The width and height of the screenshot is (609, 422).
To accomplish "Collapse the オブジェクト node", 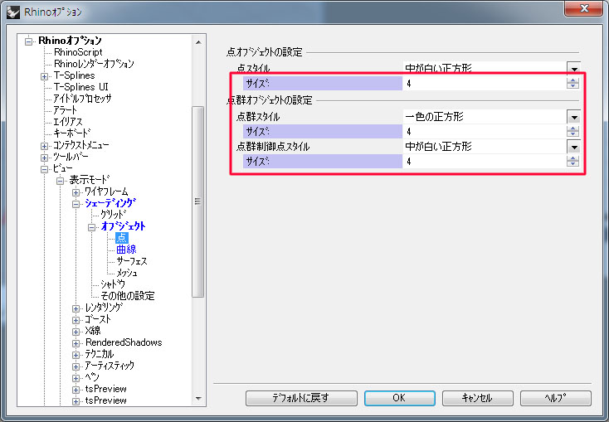I will 91,227.
